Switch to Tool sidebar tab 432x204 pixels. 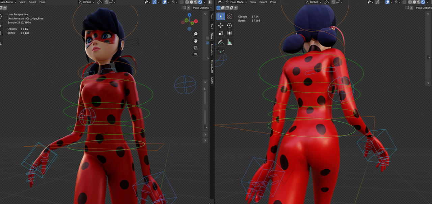click(x=212, y=26)
